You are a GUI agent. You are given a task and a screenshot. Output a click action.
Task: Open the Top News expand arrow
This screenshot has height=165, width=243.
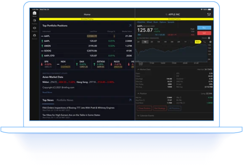click(130, 100)
